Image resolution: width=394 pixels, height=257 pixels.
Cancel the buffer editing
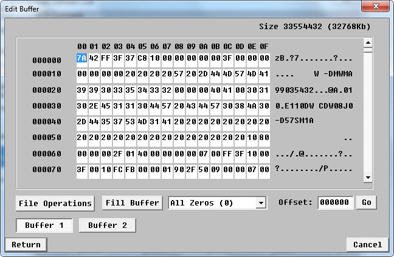click(367, 245)
